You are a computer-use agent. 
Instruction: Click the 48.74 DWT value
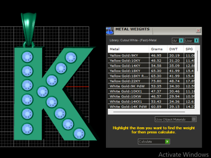175,81
